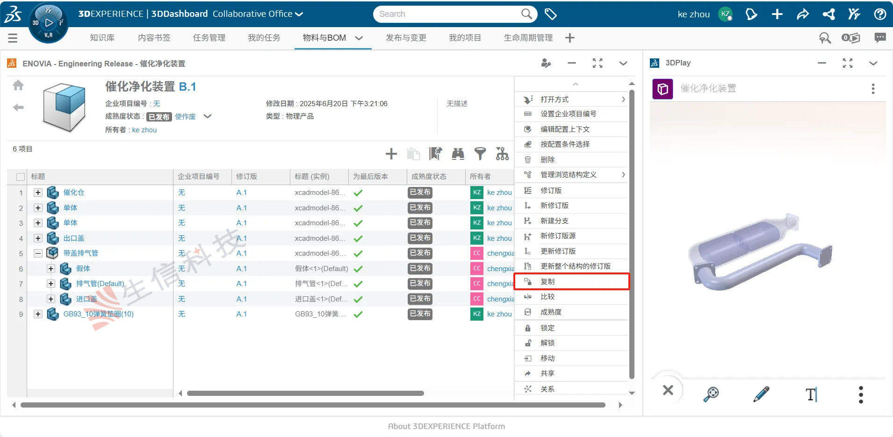Open the Collaborative Office dropdown
Image resolution: width=893 pixels, height=437 pixels.
point(258,14)
